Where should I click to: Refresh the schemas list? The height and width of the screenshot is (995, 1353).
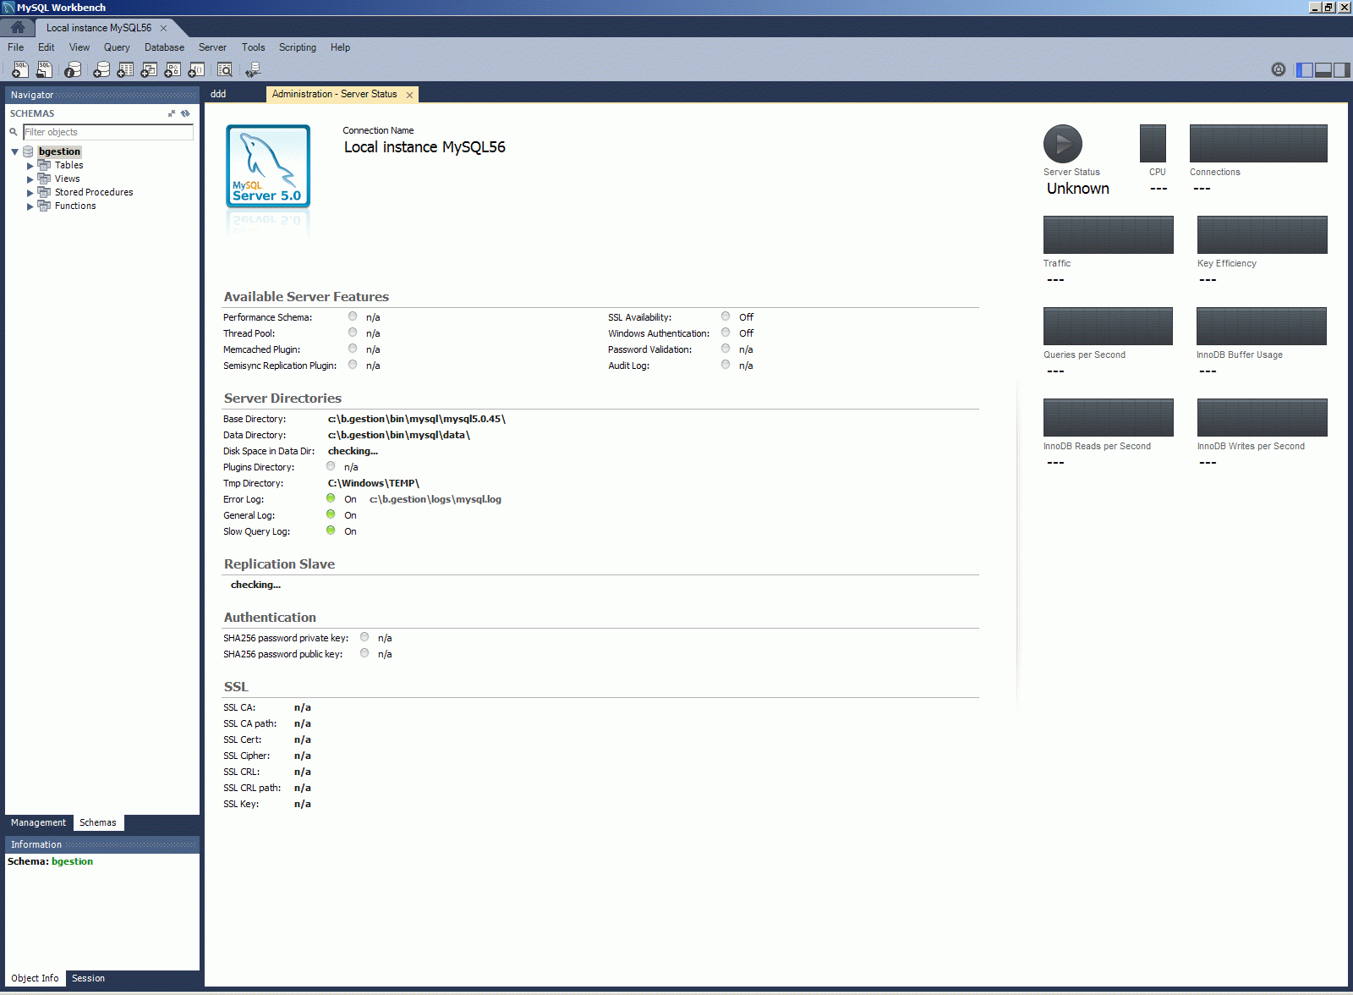tap(185, 113)
